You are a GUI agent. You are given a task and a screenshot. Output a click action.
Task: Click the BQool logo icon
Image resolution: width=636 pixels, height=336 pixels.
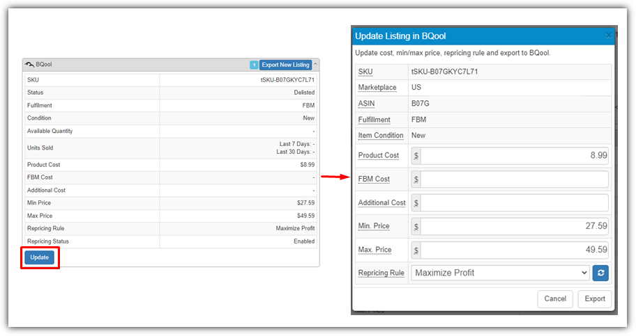(29, 65)
